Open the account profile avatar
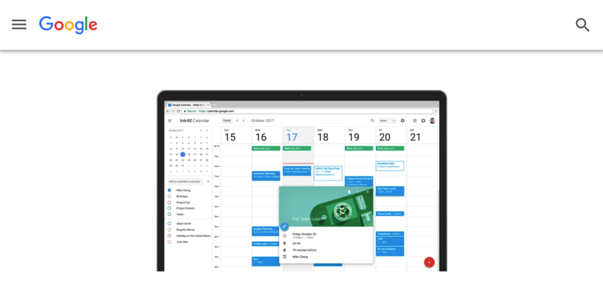The height and width of the screenshot is (305, 603). point(432,120)
